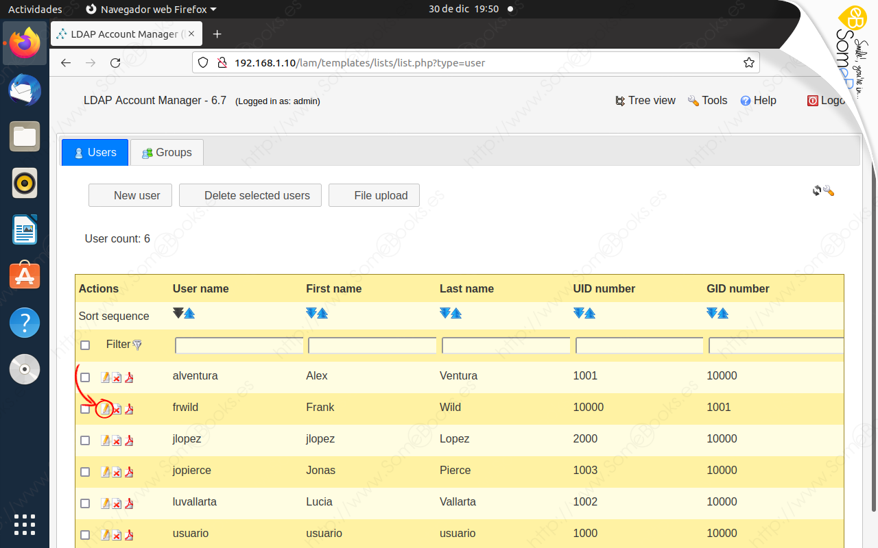Sort ascending by UID number
This screenshot has width=878, height=548.
pyautogui.click(x=590, y=313)
